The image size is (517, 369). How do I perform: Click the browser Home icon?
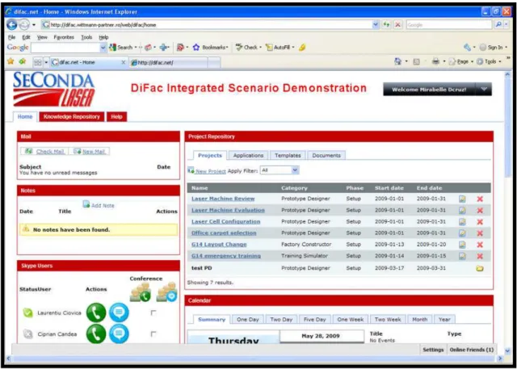click(397, 61)
